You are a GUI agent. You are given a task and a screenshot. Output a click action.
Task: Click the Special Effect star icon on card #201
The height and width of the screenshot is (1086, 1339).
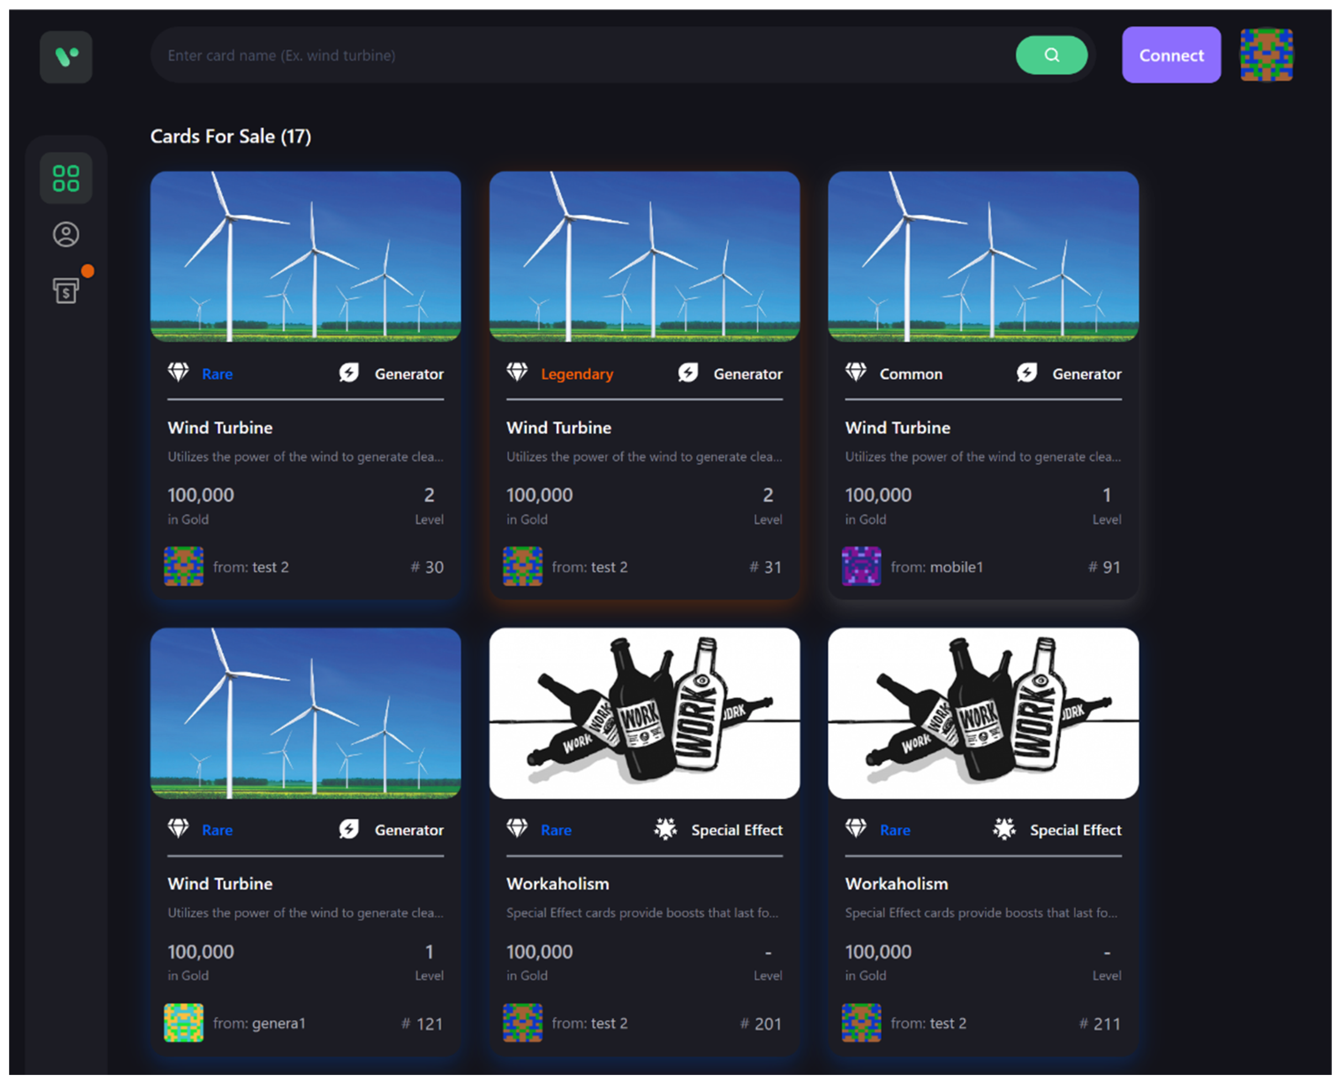pyautogui.click(x=665, y=829)
